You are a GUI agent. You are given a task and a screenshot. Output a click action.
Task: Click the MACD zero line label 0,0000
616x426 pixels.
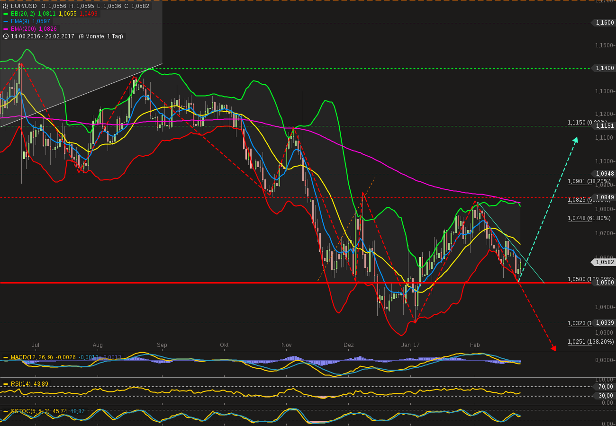[605, 360]
